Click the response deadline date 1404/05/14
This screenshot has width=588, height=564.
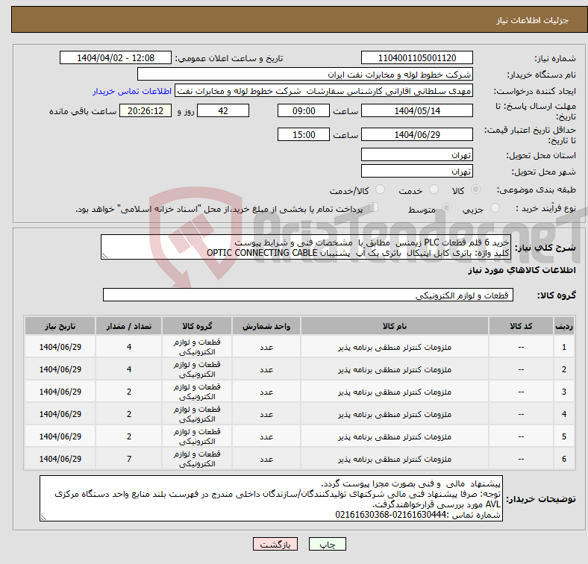click(x=417, y=110)
